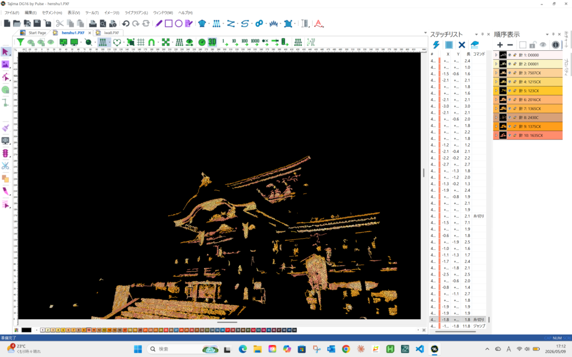Open print preview magnifier icon

point(103,23)
